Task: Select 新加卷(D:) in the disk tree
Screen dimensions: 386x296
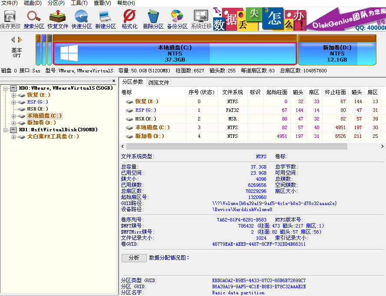Action: point(41,123)
